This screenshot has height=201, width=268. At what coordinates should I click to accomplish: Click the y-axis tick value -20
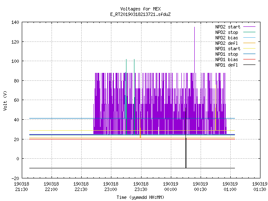point(15,178)
